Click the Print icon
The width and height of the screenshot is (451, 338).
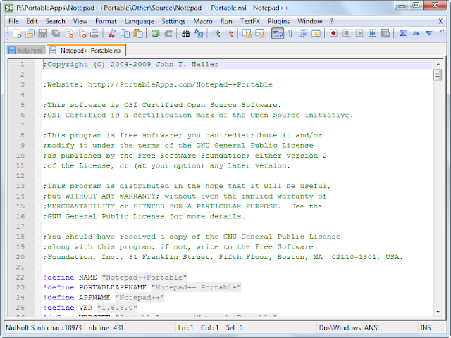click(x=95, y=34)
